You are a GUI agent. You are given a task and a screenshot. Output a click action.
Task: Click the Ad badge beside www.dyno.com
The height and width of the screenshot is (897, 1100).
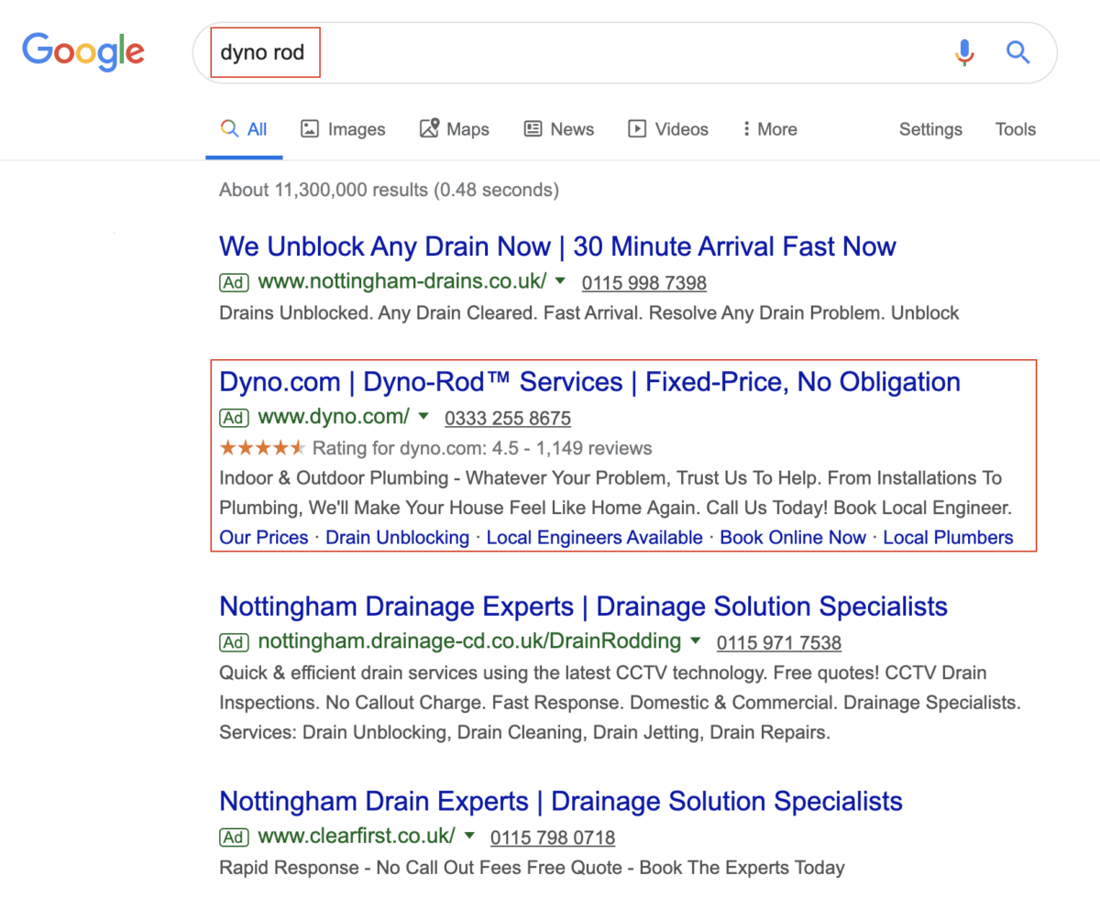(x=234, y=418)
